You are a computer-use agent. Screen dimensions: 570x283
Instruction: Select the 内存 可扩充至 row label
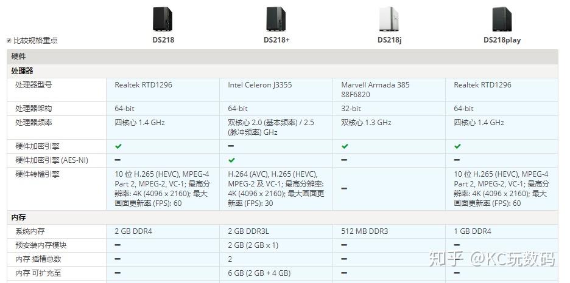click(38, 273)
